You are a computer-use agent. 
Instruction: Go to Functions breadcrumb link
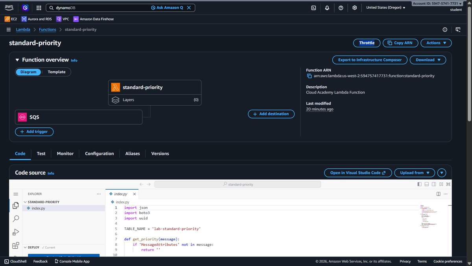(x=48, y=30)
